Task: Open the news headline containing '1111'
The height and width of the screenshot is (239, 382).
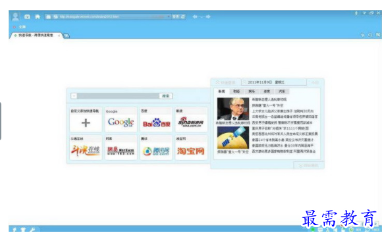Action: 280,128
